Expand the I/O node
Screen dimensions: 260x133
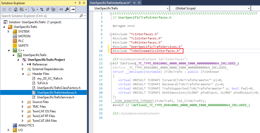click(x=9, y=130)
